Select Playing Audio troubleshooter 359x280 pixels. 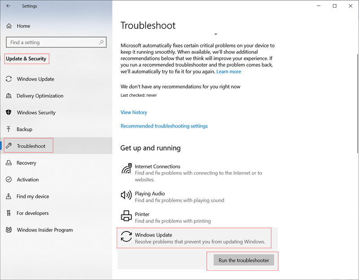[x=197, y=197]
